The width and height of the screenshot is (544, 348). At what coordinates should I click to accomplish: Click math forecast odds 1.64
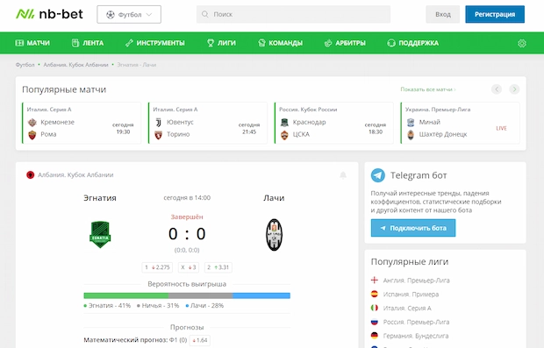(x=200, y=340)
